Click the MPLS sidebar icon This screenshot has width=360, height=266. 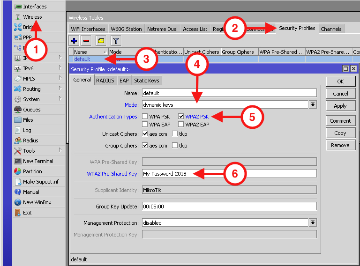pyautogui.click(x=18, y=79)
